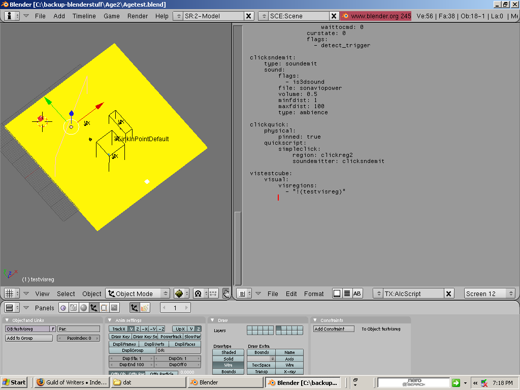Screen dimensions: 520x390
Task: Enable DupliFrames
Action: click(x=124, y=344)
